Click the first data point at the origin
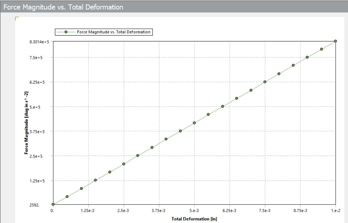Screen dimensions: 348x223 pyautogui.click(x=53, y=204)
